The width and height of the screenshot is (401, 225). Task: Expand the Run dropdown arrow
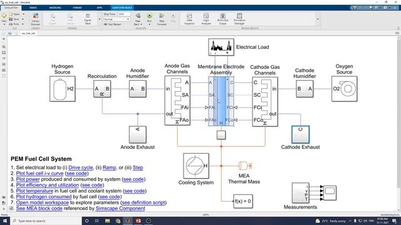tap(149, 24)
